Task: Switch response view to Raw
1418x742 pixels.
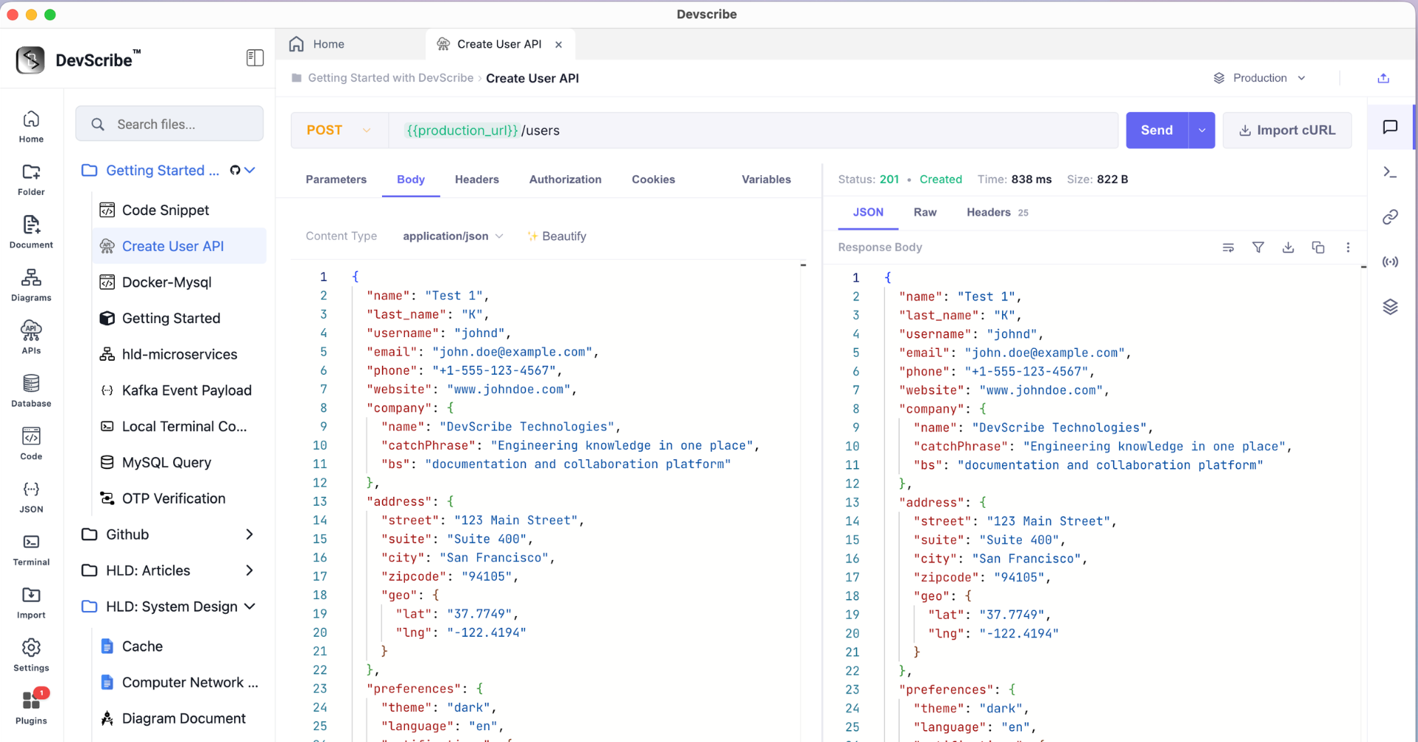Action: point(925,212)
